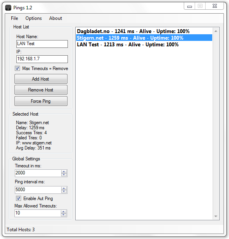229x239 pixels.
Task: Decrease Timeout in ms with down arrow
Action: pos(64,175)
